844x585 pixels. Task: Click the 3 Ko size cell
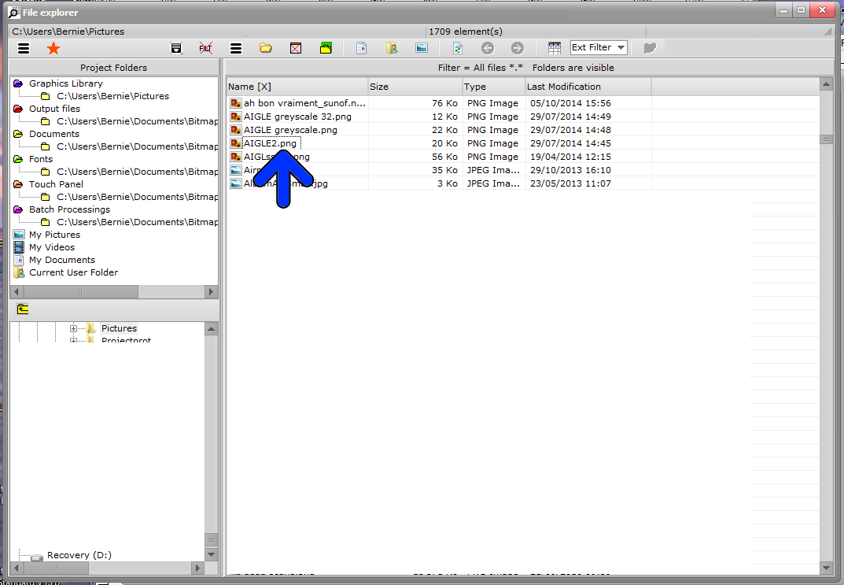click(448, 183)
